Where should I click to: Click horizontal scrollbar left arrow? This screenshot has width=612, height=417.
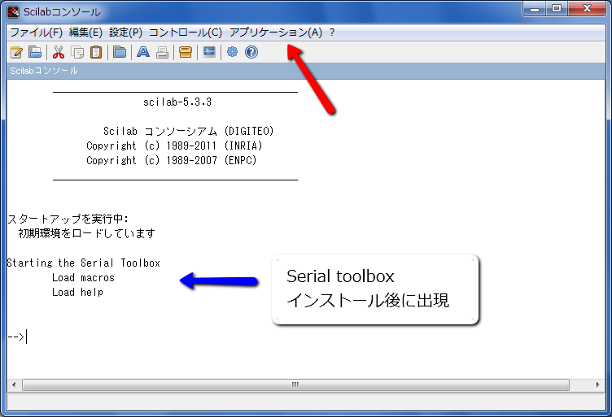click(x=14, y=385)
